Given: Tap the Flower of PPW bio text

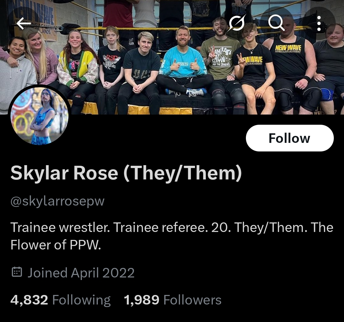Looking at the screenshot, I should tap(56, 245).
